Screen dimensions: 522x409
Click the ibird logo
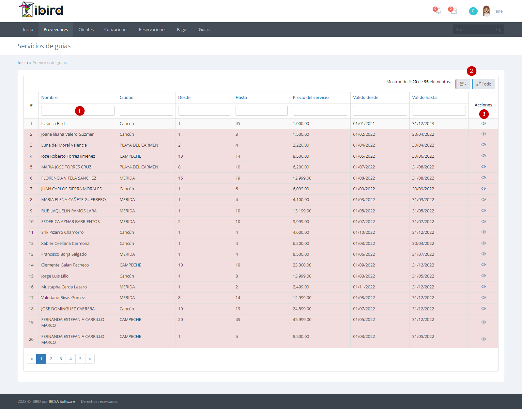41,9
